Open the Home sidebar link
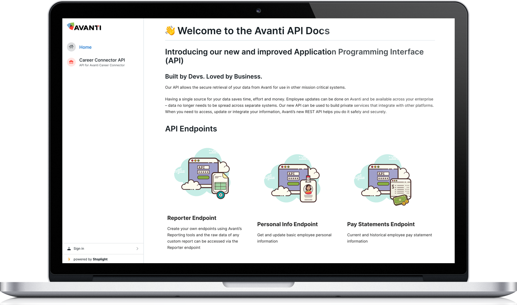The height and width of the screenshot is (305, 517). point(85,47)
